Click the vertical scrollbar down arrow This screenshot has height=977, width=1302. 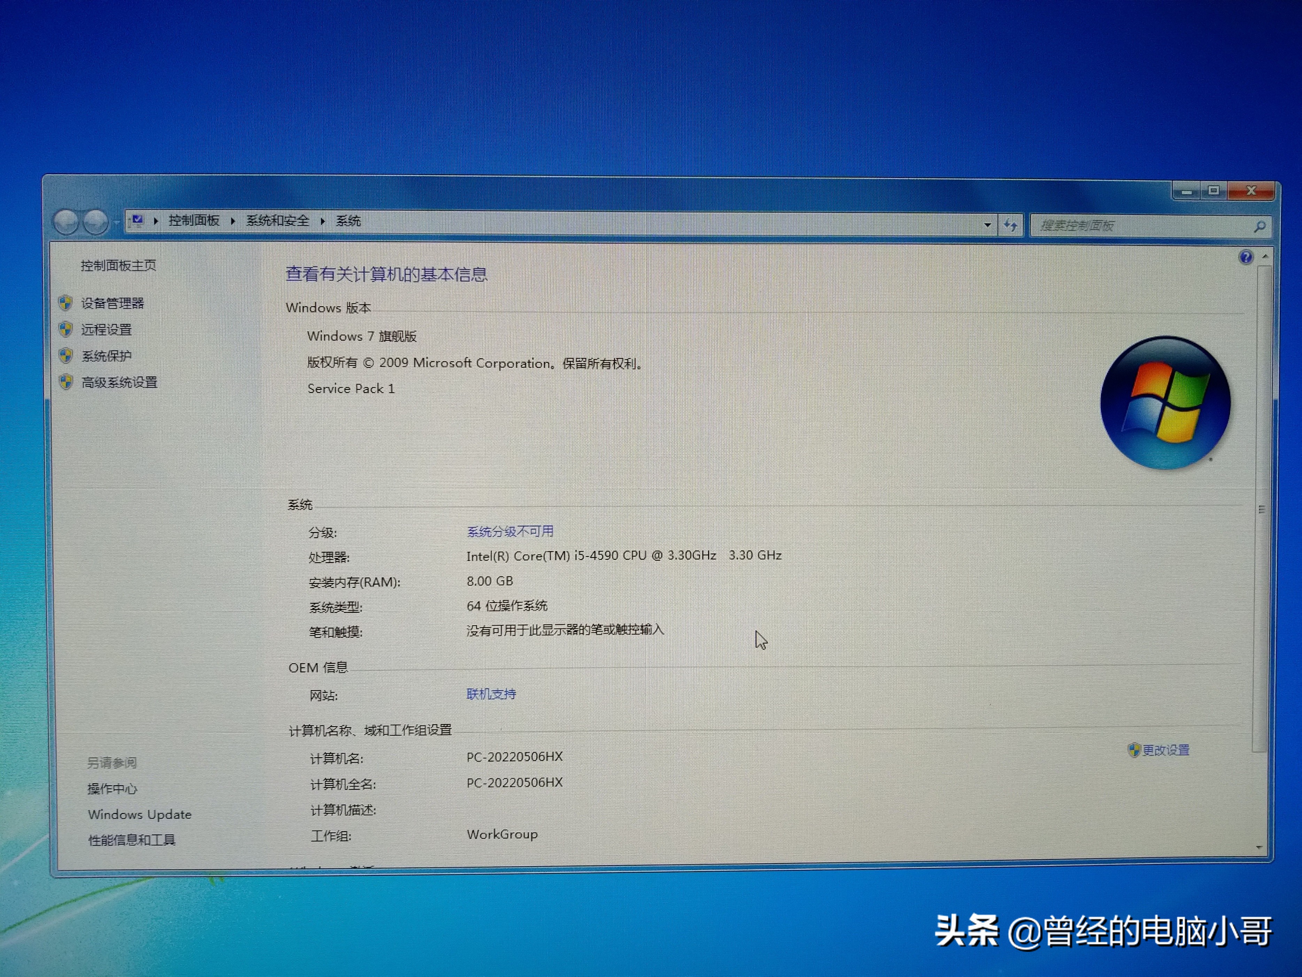click(1258, 847)
